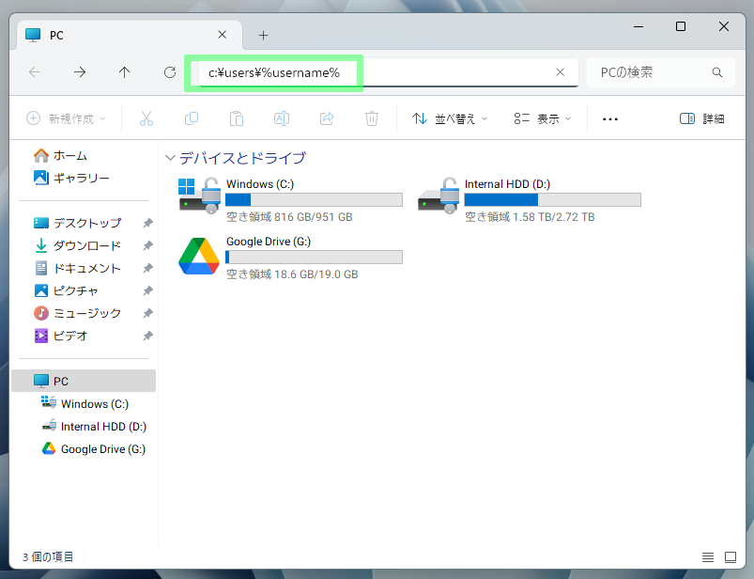Open the 並べ替え sort dropdown

pos(451,118)
